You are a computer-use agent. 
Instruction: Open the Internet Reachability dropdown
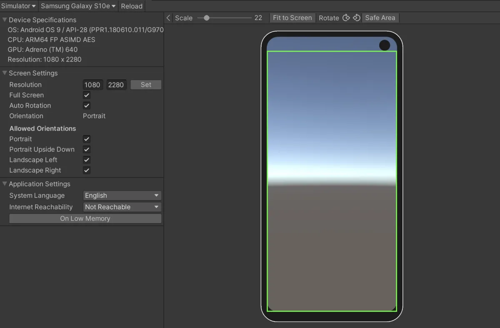coord(122,207)
